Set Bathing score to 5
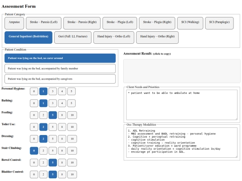Screen dimensions: 242x181 (x=71, y=103)
